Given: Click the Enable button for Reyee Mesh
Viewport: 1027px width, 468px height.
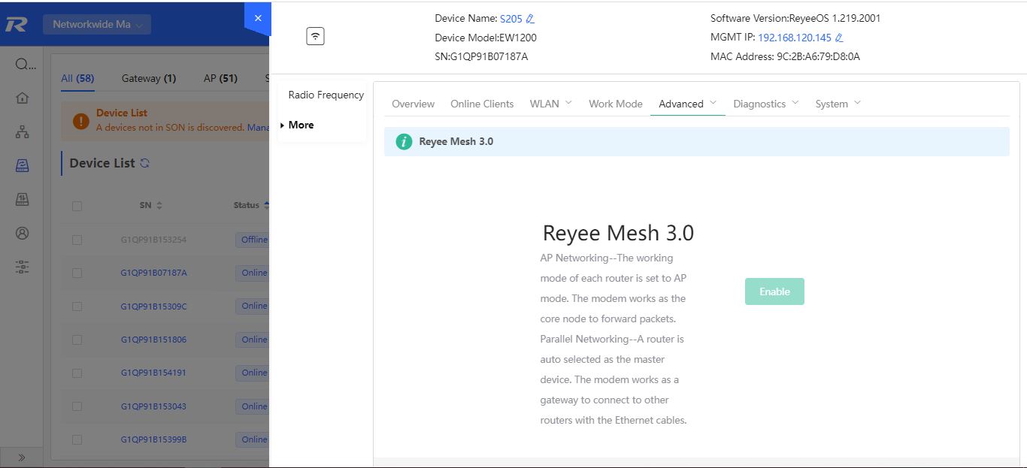Looking at the screenshot, I should point(774,291).
